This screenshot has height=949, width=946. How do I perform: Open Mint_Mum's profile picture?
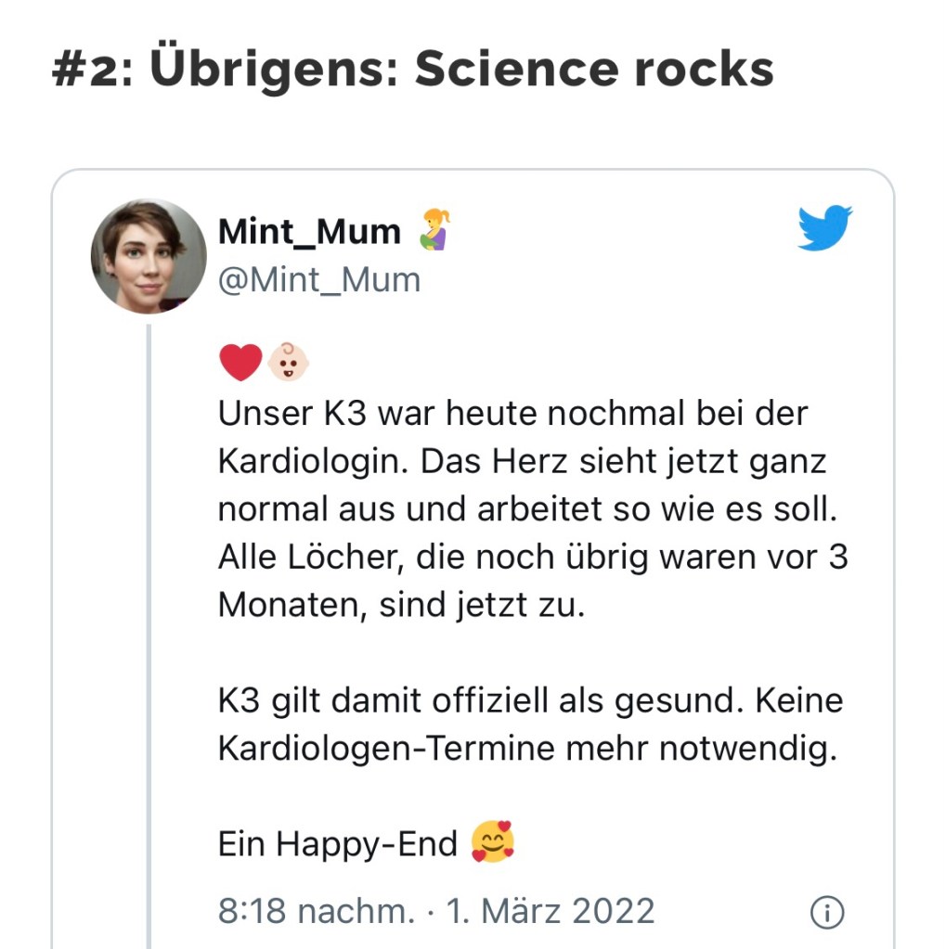(149, 256)
